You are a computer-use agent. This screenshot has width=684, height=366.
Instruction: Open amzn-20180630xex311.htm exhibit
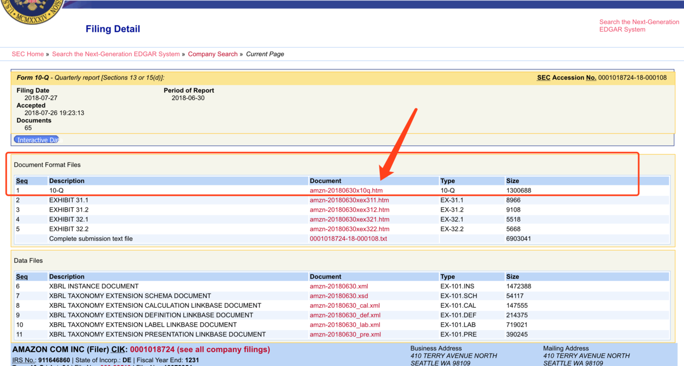(x=349, y=200)
